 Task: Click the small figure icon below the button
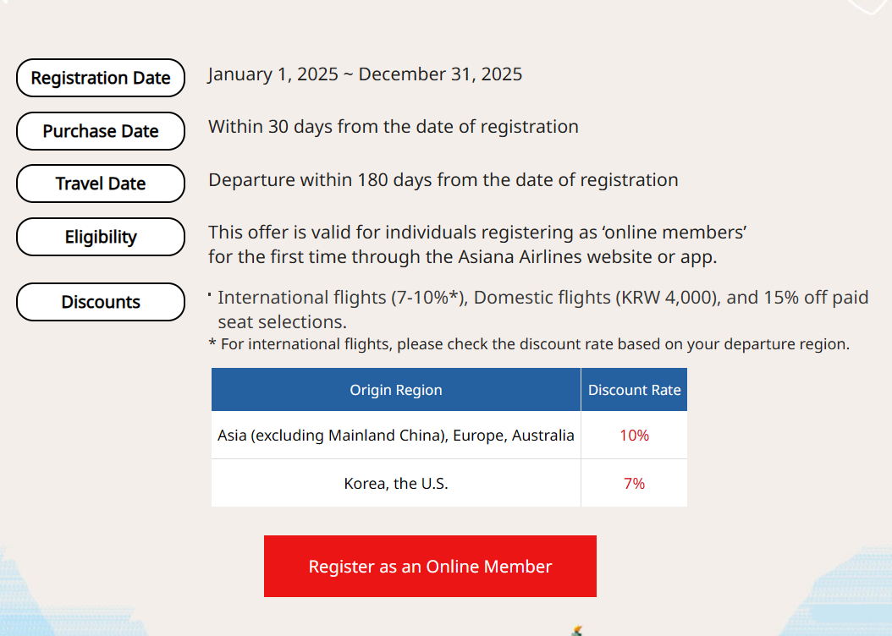point(576,630)
